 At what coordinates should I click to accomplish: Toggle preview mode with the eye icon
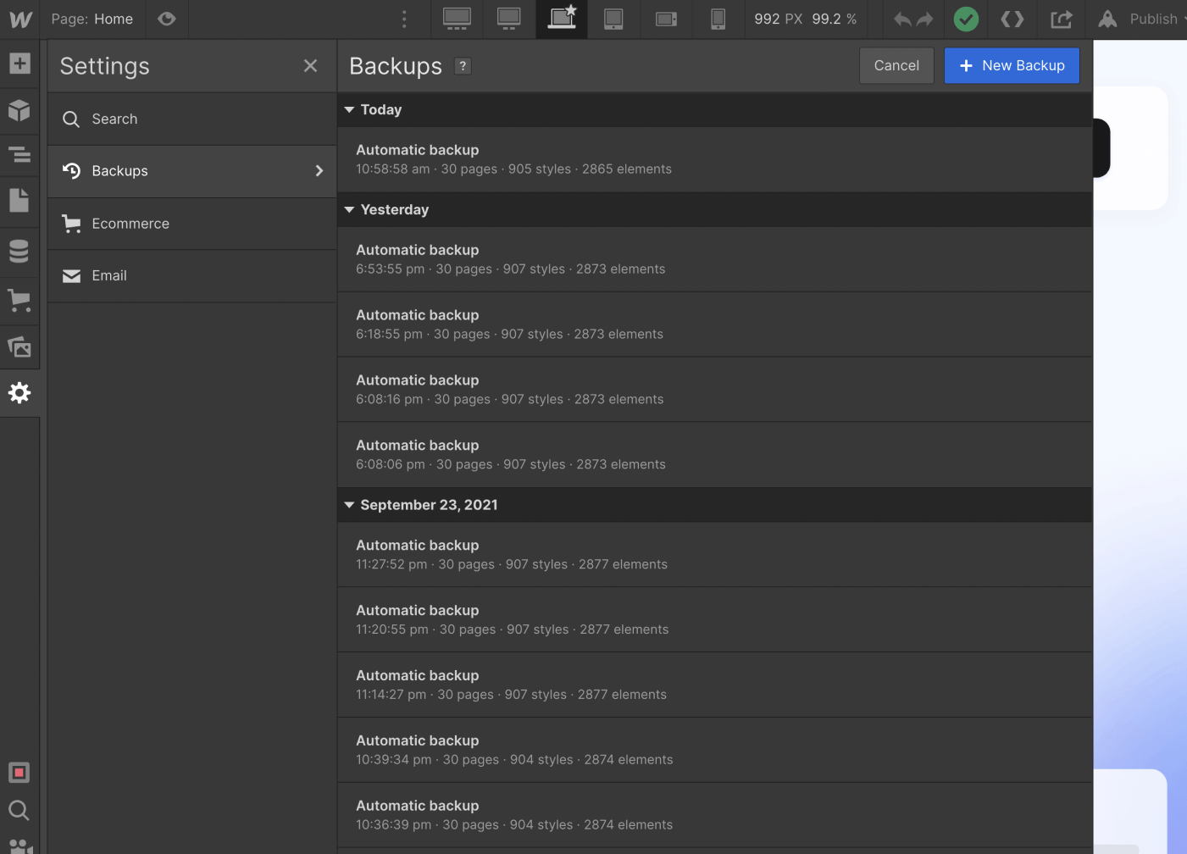166,19
